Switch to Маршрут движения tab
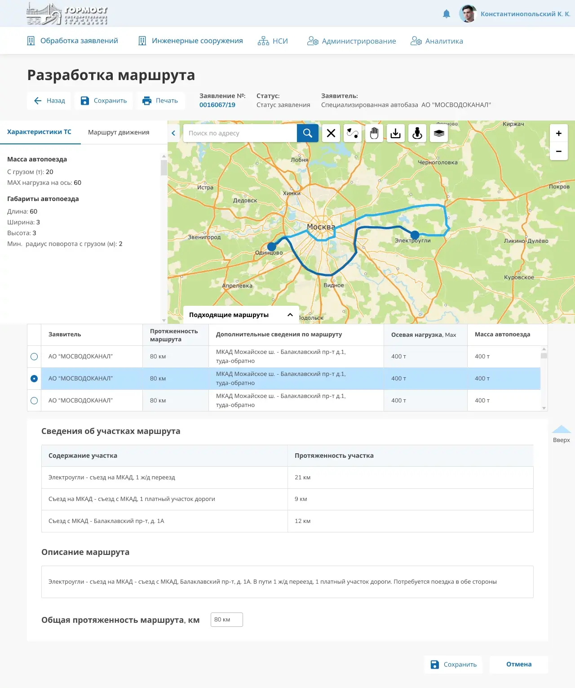 [x=119, y=132]
